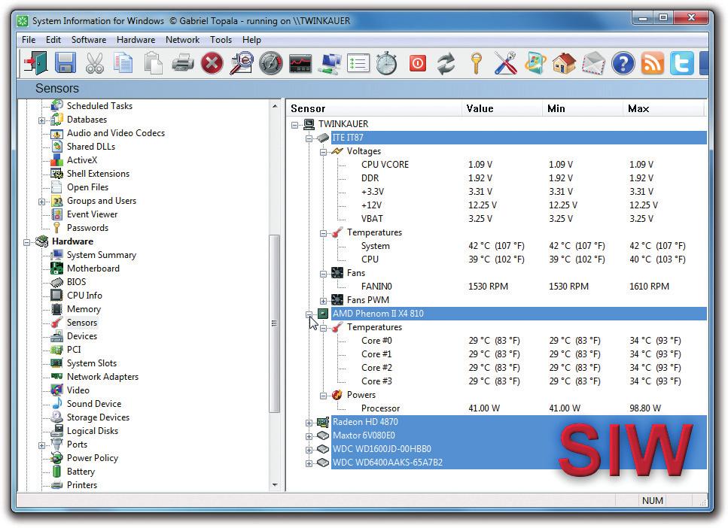The image size is (728, 528).
Task: Open Network Adapters in the tree
Action: pyautogui.click(x=102, y=377)
